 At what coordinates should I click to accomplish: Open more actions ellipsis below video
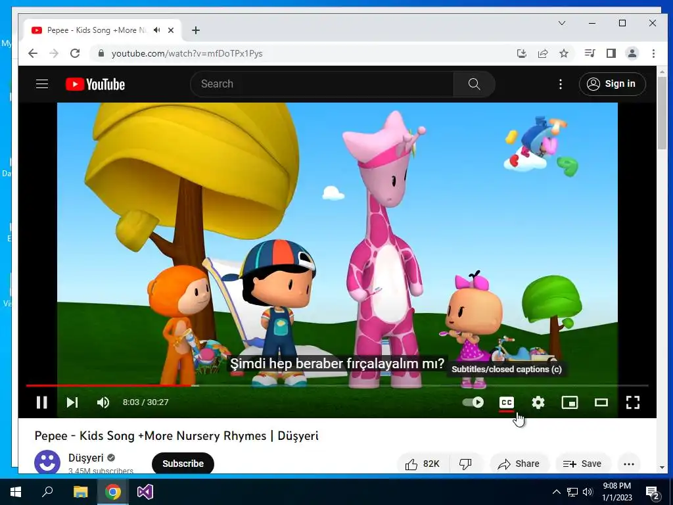point(629,464)
